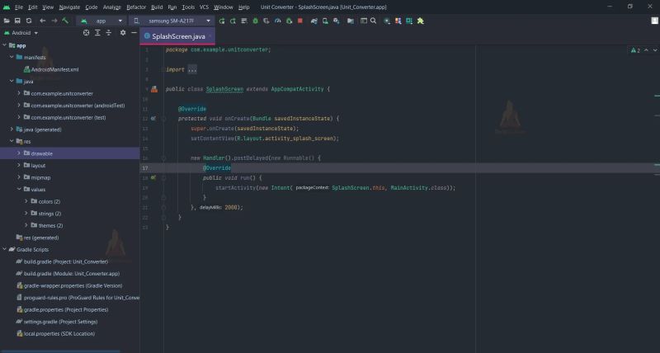Viewport: 660px width, 353px height.
Task: Click the class gutter icon beside SplashScreen declaration
Action: click(x=154, y=89)
